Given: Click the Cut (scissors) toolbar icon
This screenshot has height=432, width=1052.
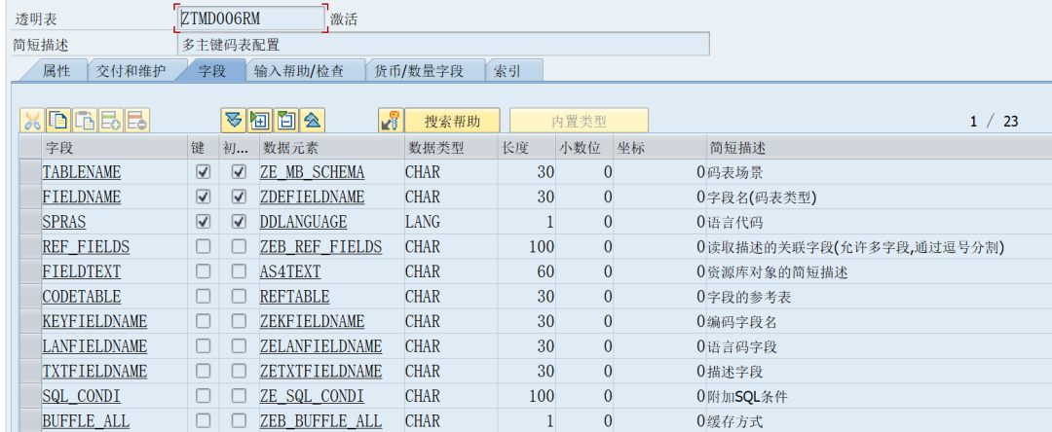Looking at the screenshot, I should (32, 121).
